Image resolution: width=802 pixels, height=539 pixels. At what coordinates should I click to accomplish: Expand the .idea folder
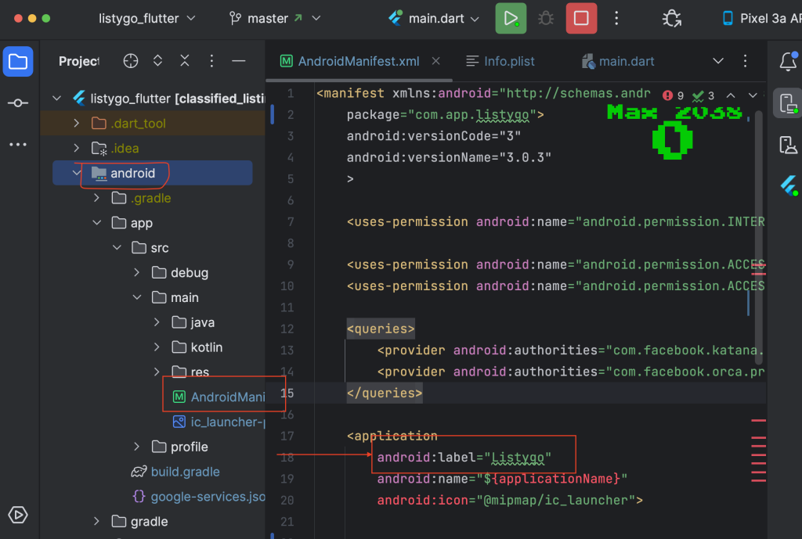(x=77, y=148)
